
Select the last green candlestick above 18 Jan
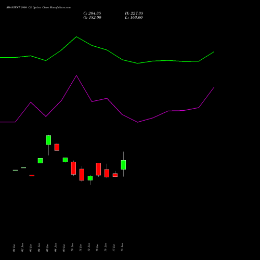coord(123,165)
